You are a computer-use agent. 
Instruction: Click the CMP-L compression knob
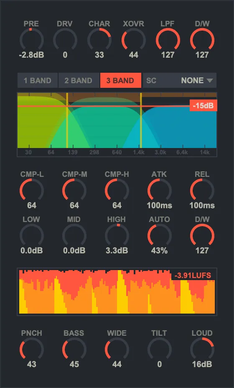click(x=32, y=190)
